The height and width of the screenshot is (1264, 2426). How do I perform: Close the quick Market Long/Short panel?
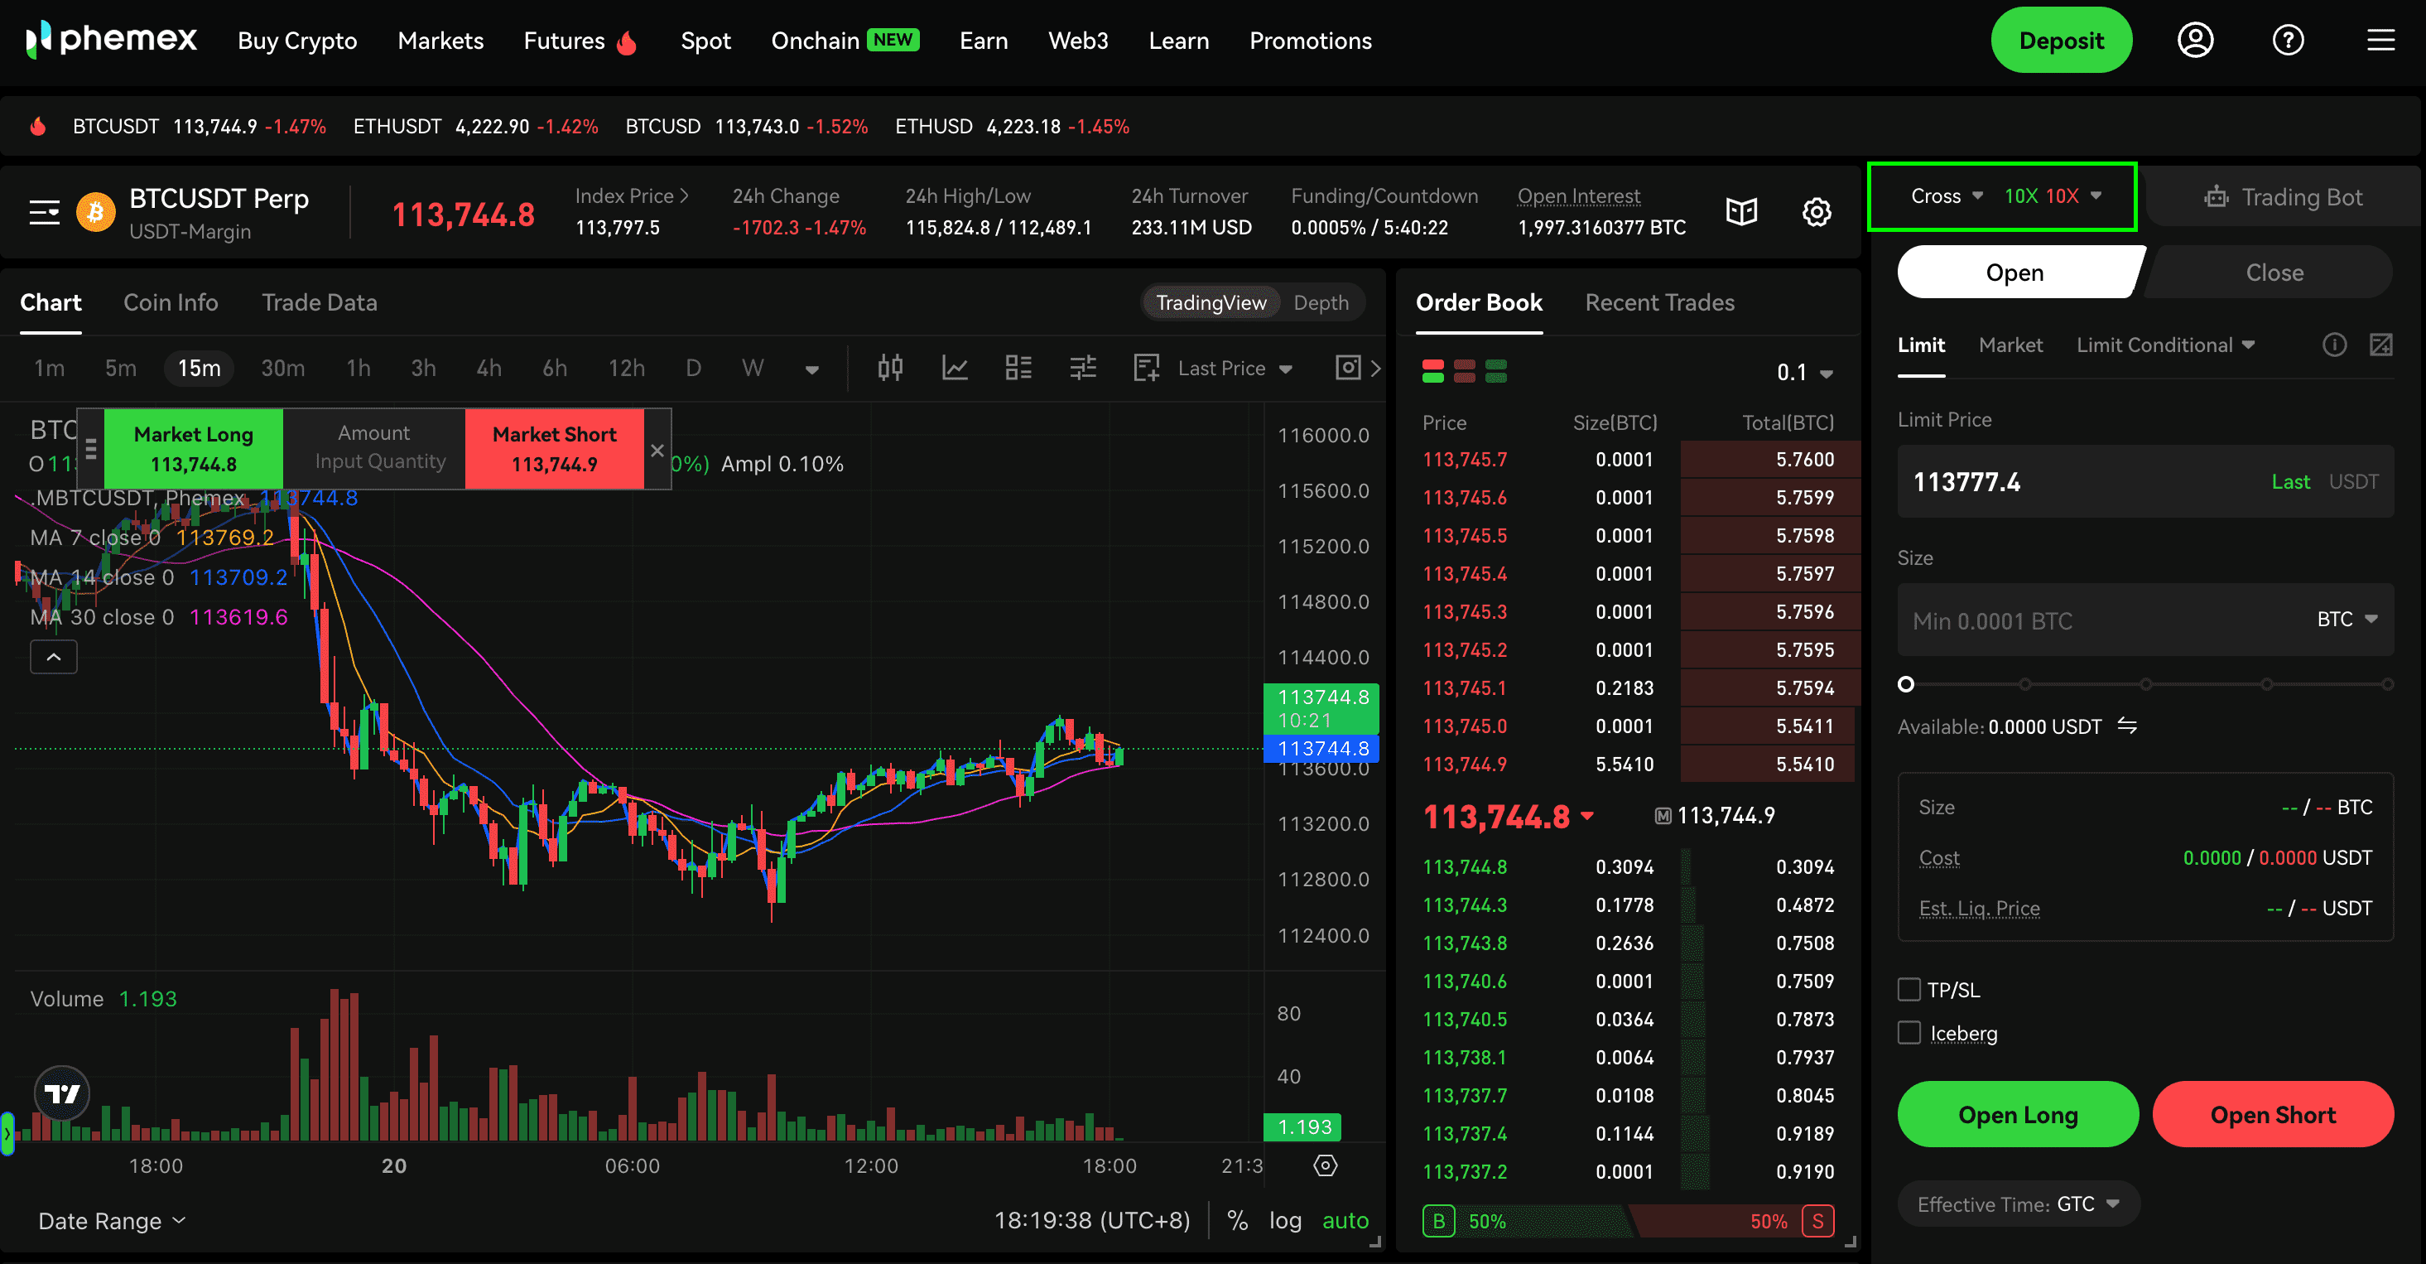[657, 451]
